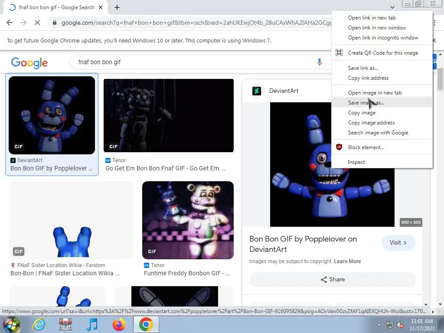
Task: Click the browser back arrow
Action: coord(10,23)
